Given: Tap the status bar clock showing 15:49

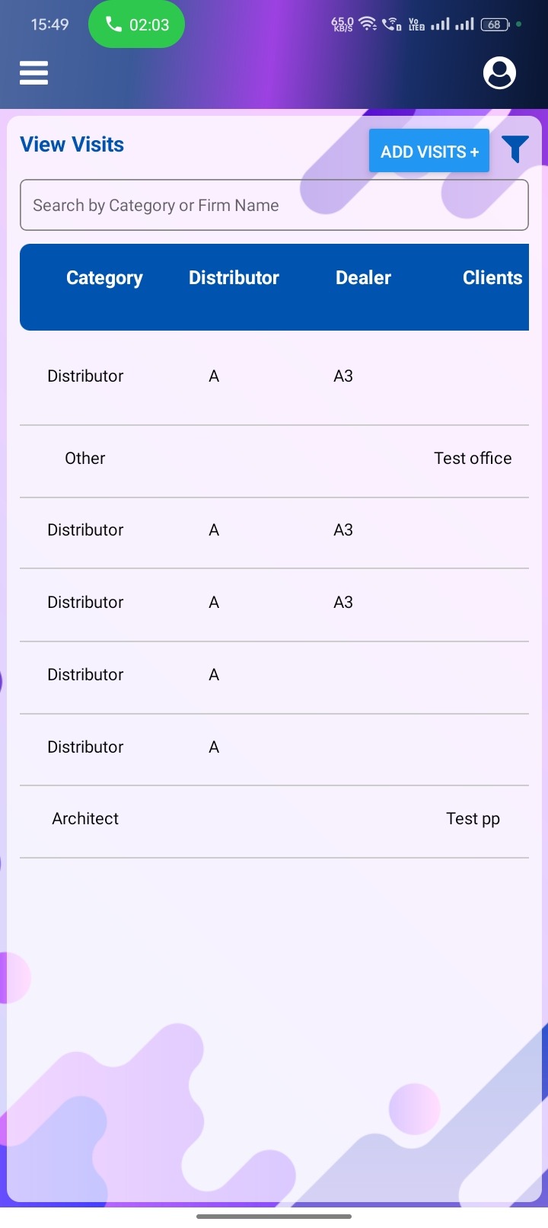Looking at the screenshot, I should (x=49, y=24).
